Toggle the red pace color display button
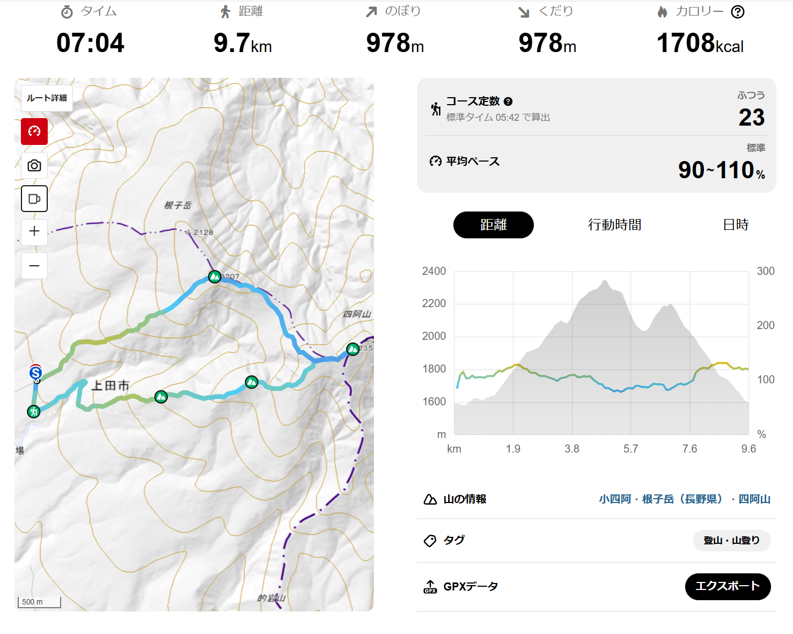This screenshot has height=634, width=793. tap(34, 132)
